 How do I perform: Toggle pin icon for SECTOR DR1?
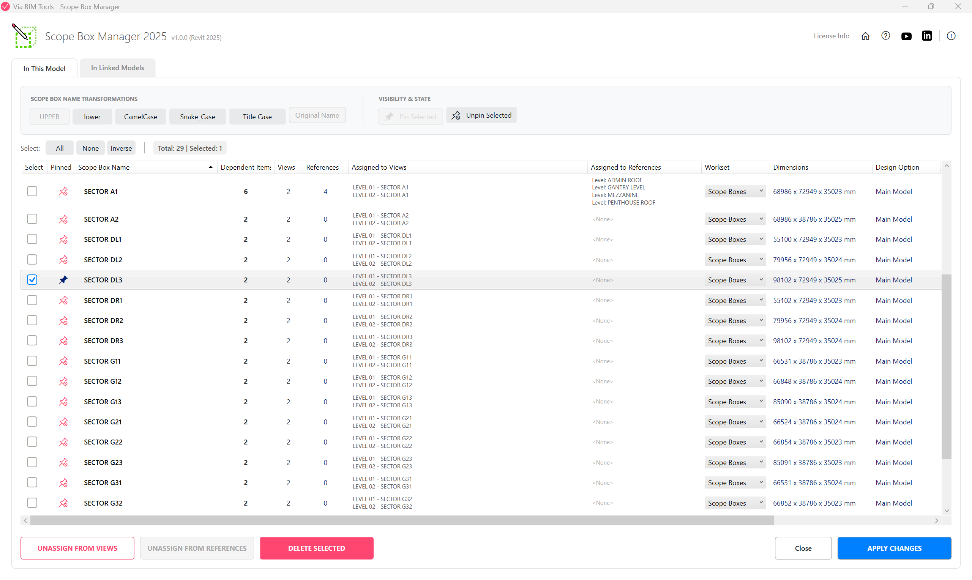(63, 300)
